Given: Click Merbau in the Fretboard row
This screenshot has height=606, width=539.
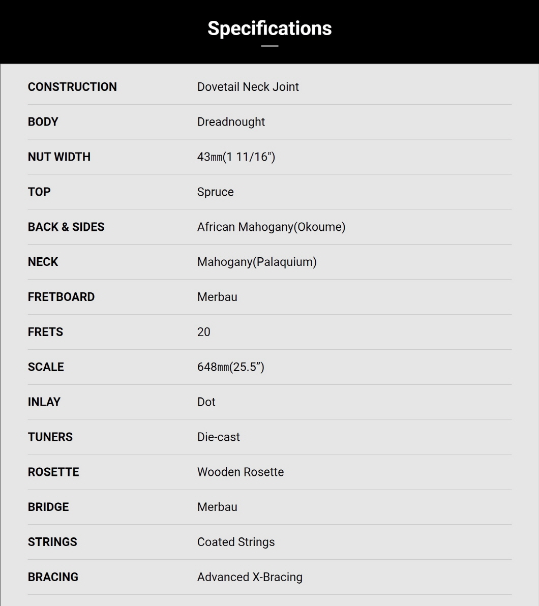Looking at the screenshot, I should [x=217, y=297].
